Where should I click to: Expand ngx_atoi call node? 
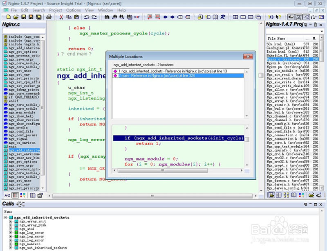pyautogui.click(x=11, y=229)
